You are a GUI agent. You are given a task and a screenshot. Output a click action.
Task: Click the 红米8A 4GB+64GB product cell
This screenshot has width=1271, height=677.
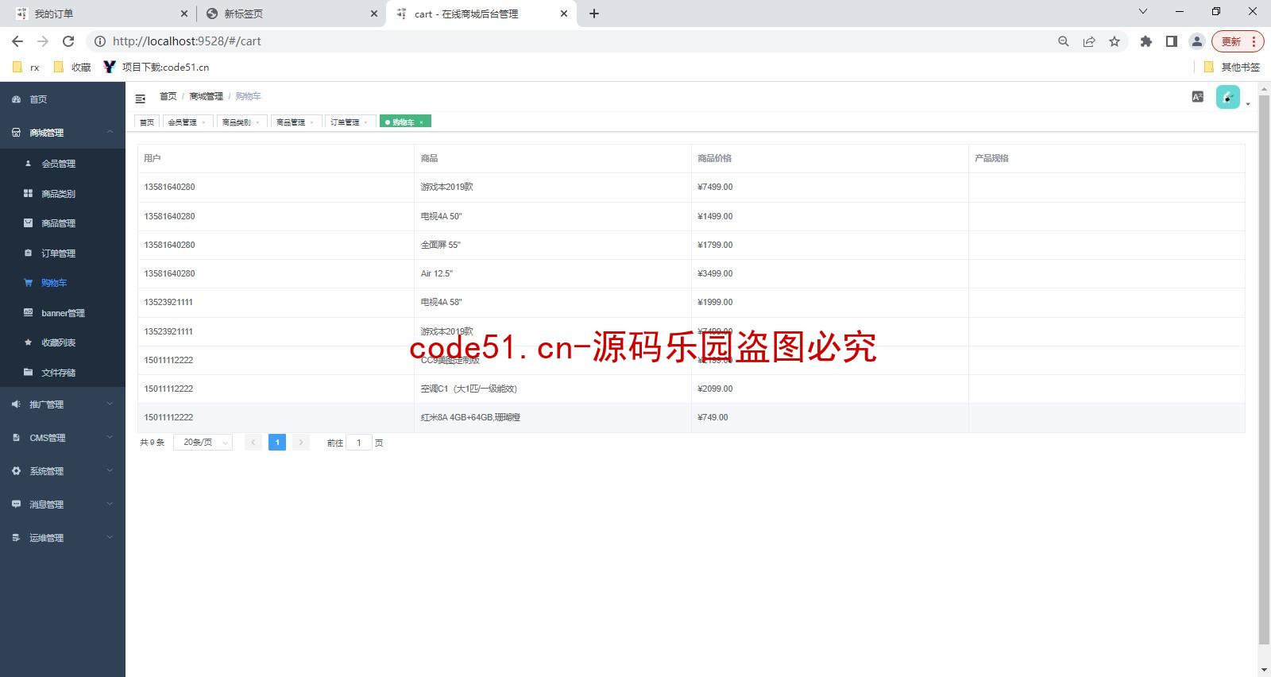point(553,417)
